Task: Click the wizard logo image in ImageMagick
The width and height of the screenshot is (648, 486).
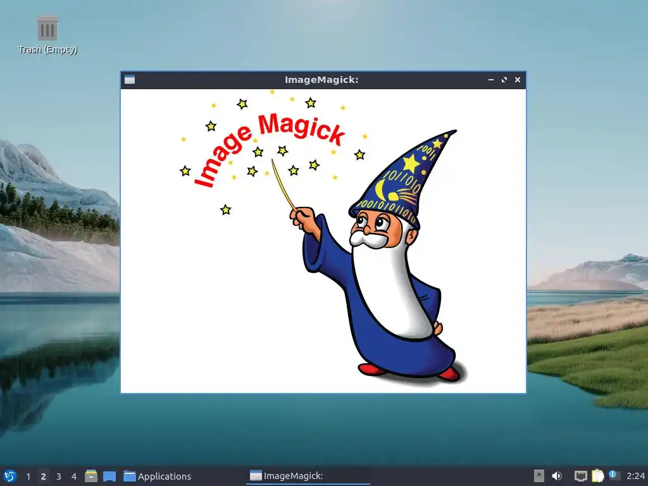Action: [323, 240]
